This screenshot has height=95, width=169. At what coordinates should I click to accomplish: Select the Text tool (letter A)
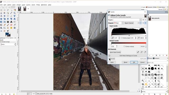click(x=11, y=22)
